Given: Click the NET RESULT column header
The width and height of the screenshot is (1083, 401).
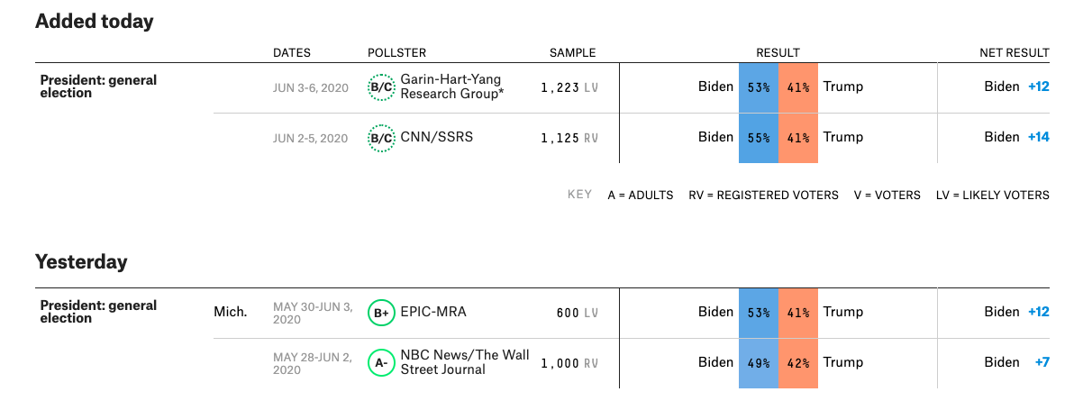Looking at the screenshot, I should point(1015,53).
